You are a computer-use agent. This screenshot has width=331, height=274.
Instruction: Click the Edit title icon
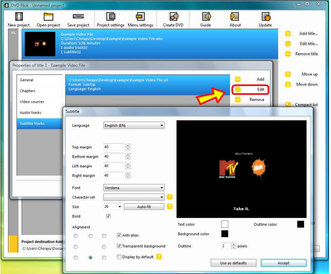pyautogui.click(x=288, y=44)
